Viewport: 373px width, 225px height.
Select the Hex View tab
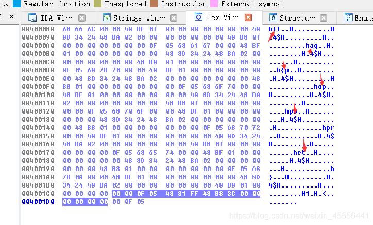point(224,17)
